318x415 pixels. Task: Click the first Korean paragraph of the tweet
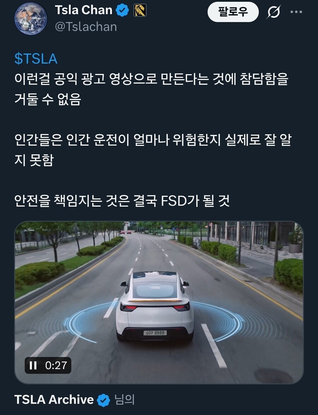tap(151, 89)
